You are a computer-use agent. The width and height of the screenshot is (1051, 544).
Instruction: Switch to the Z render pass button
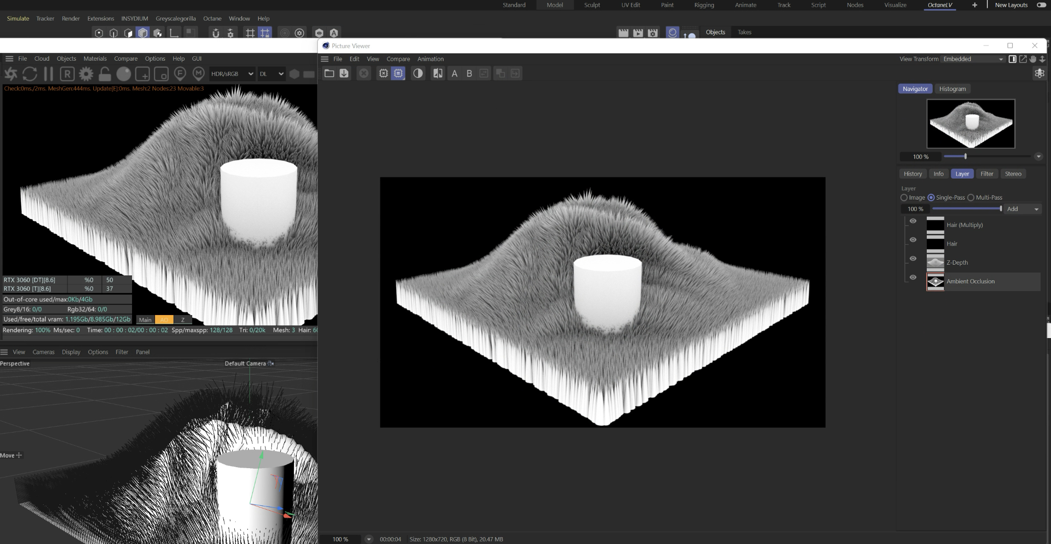182,319
